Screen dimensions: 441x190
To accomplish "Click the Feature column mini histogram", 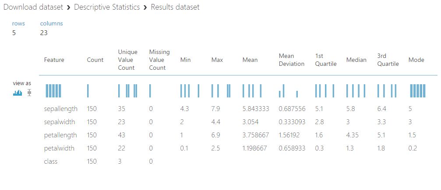I will coord(53,91).
